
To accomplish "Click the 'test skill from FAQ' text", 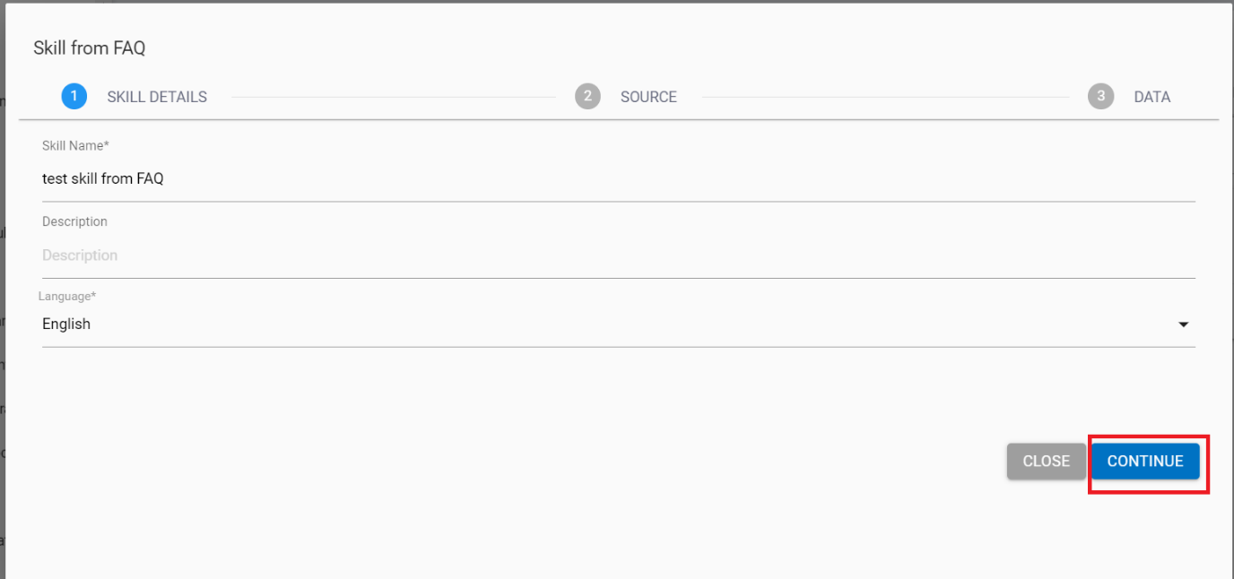I will click(x=103, y=178).
